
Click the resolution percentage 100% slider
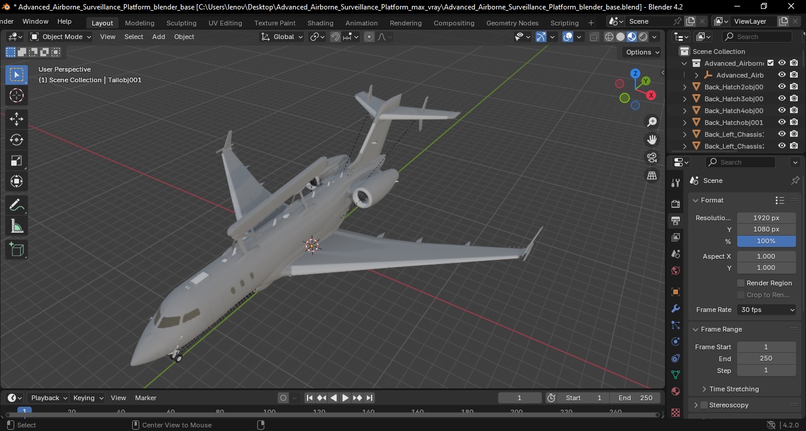coord(766,241)
